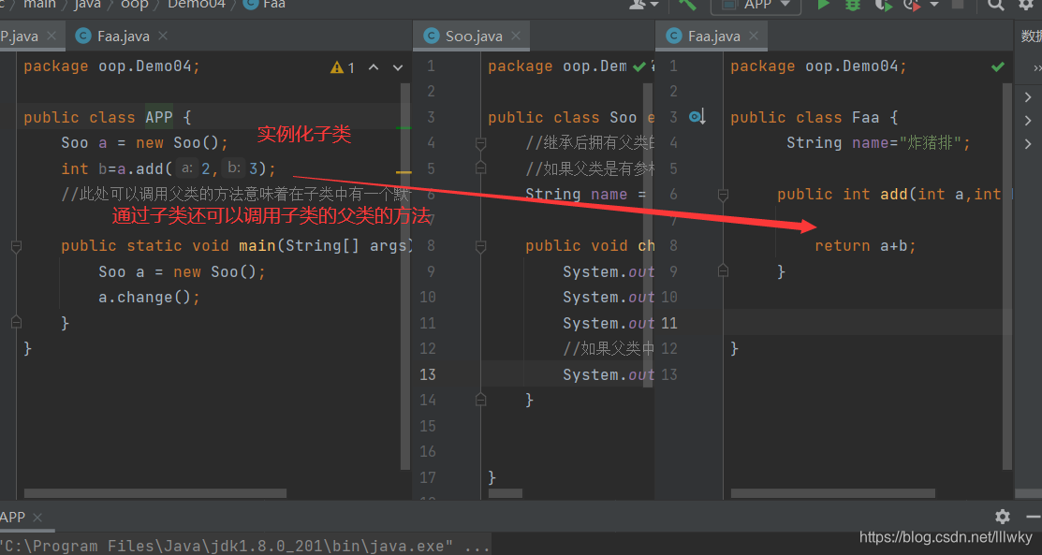Click 'String name="炸猪排";' line in Faa
Image resolution: width=1042 pixels, height=555 pixels.
[x=878, y=143]
